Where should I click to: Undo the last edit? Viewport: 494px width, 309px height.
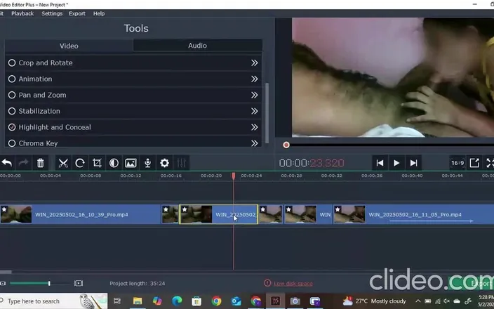[x=7, y=163]
